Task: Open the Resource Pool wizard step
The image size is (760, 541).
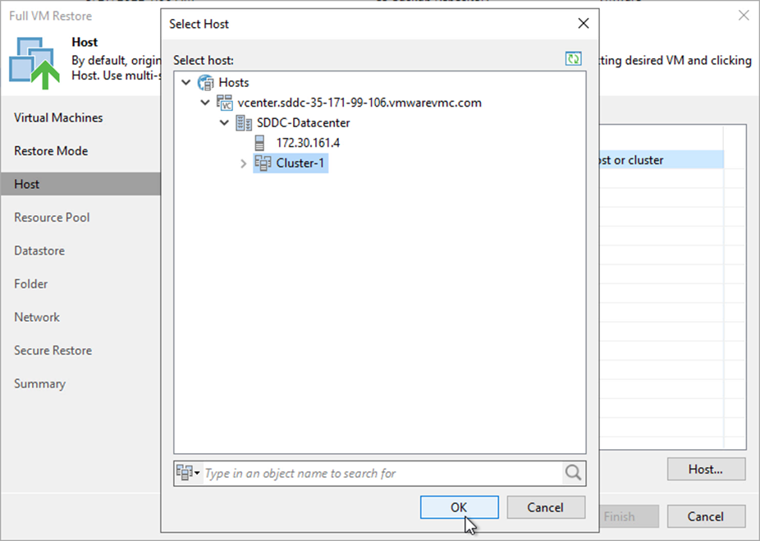Action: [52, 218]
